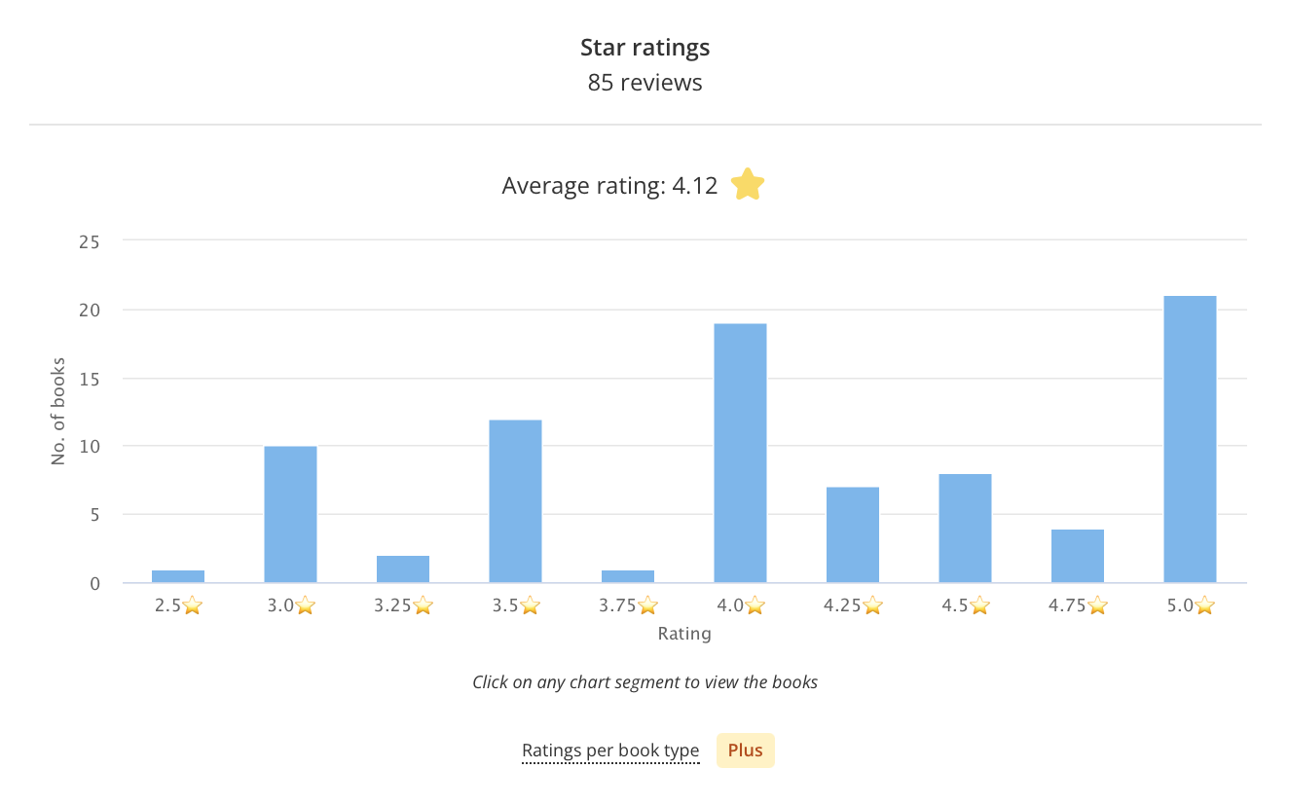Open the 5.0 star rating bar
The width and height of the screenshot is (1289, 806).
tap(1190, 440)
